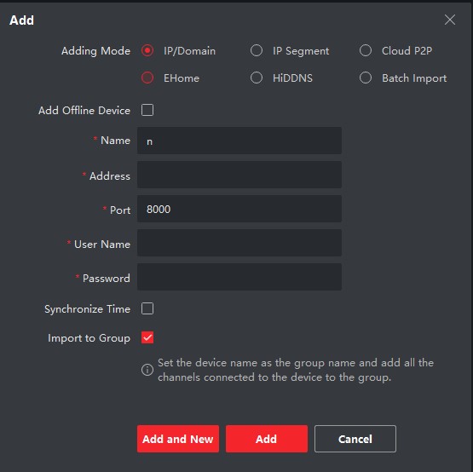
Task: Enable the Add Offline Device checkbox
Action: (147, 110)
